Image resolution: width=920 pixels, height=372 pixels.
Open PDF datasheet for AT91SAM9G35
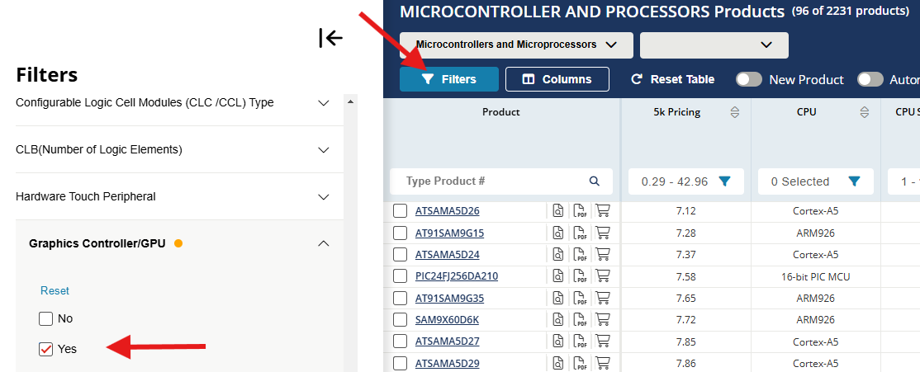[580, 299]
